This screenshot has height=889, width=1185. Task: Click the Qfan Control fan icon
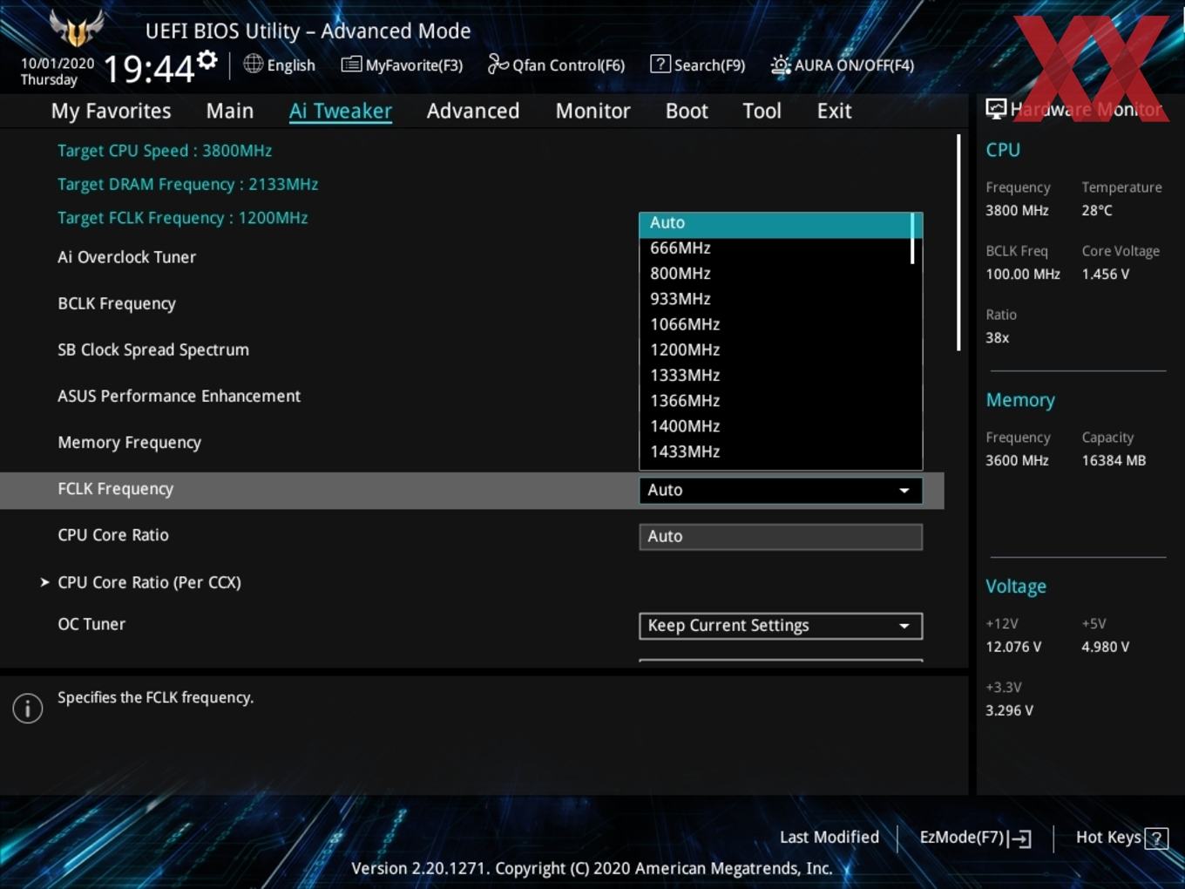498,64
